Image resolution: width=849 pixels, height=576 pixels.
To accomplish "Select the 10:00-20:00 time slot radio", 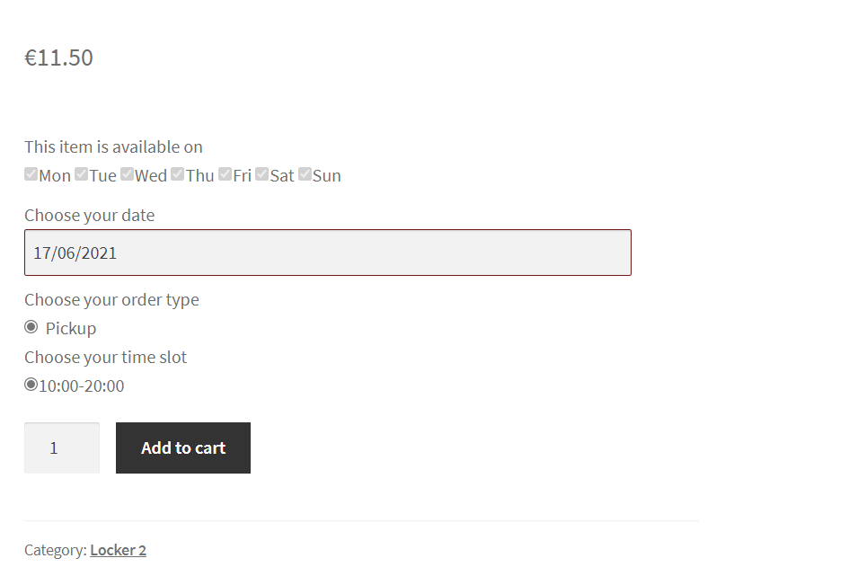I will [x=31, y=385].
